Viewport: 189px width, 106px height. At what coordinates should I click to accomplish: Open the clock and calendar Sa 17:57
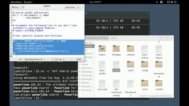95,2
